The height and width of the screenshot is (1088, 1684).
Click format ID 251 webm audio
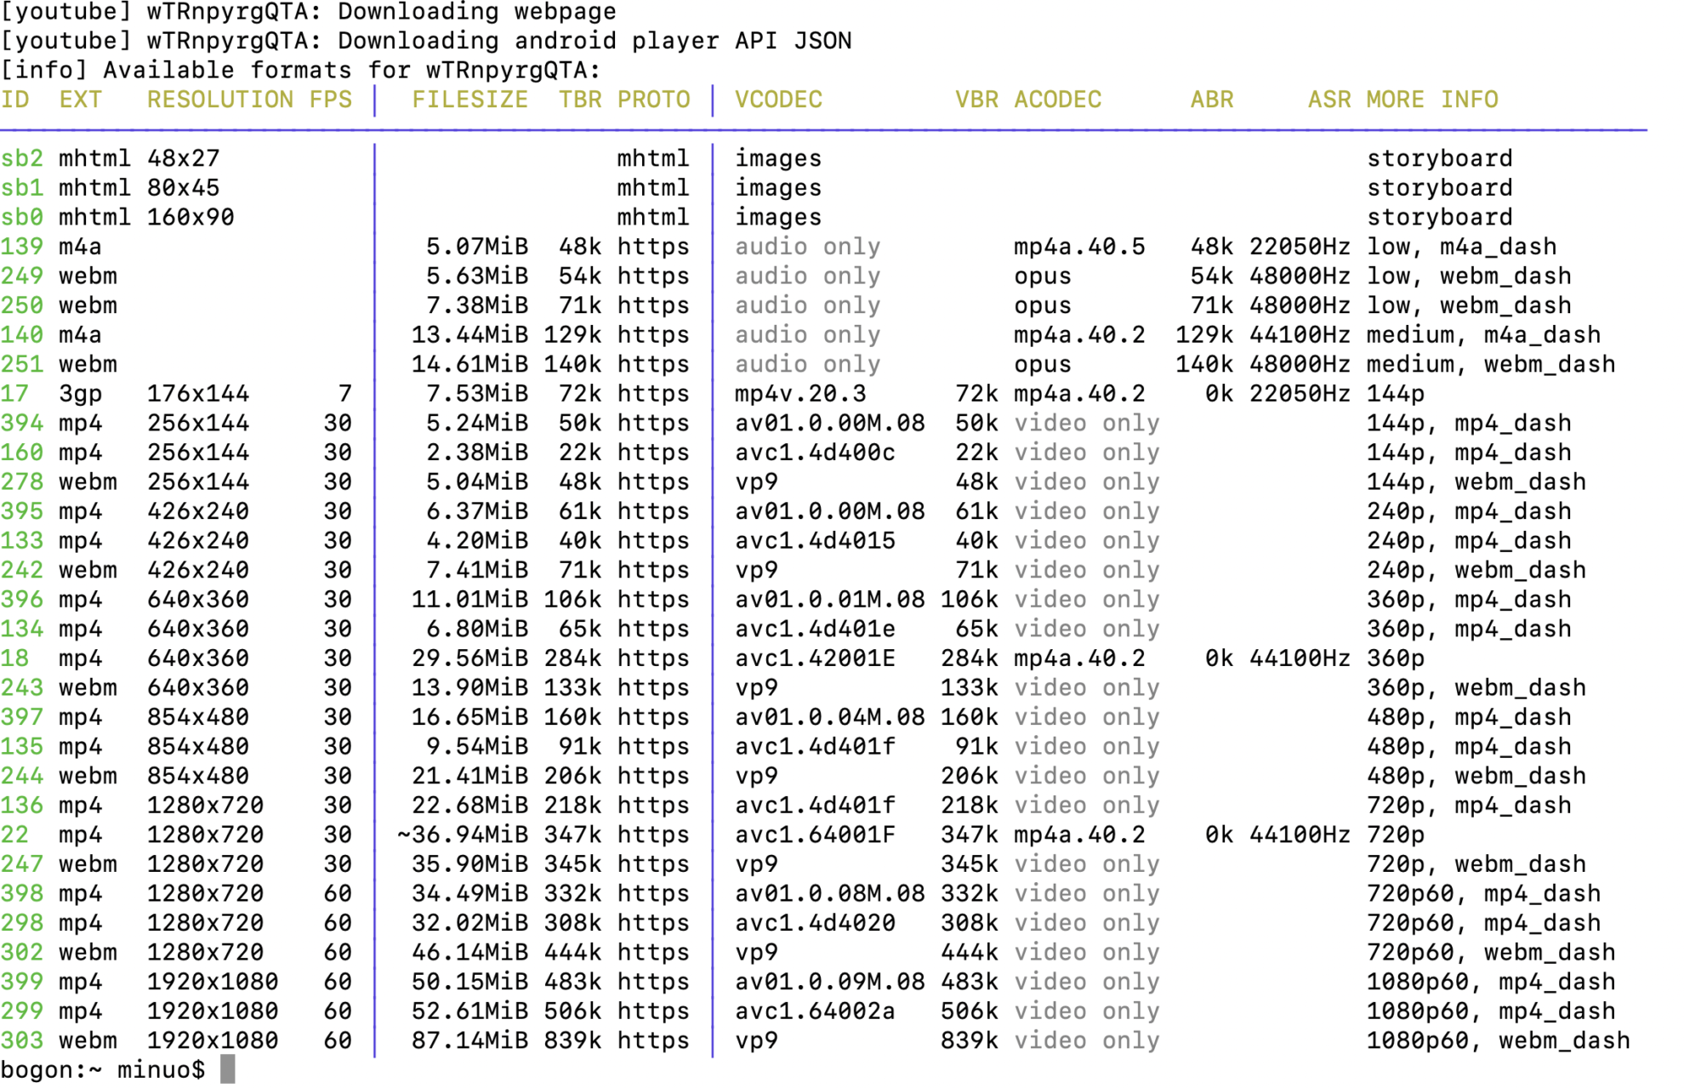tap(21, 364)
